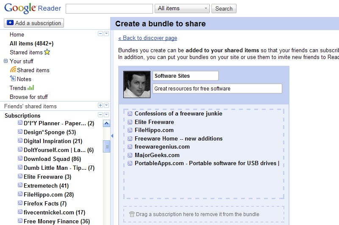
Task: Open the Home section options dropdown arrow
Action: click(106, 34)
